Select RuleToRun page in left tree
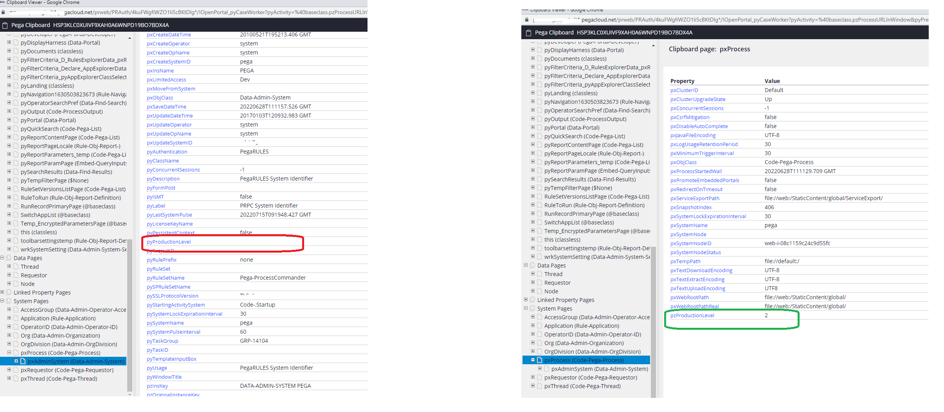The image size is (944, 412). pyautogui.click(x=71, y=198)
